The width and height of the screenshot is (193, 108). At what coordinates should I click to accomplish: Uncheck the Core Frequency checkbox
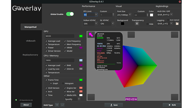(65, 41)
